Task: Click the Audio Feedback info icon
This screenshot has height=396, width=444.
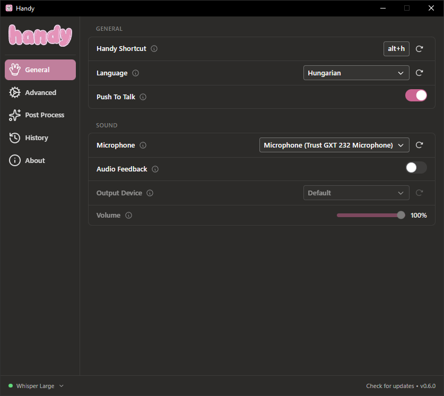Action: 154,169
